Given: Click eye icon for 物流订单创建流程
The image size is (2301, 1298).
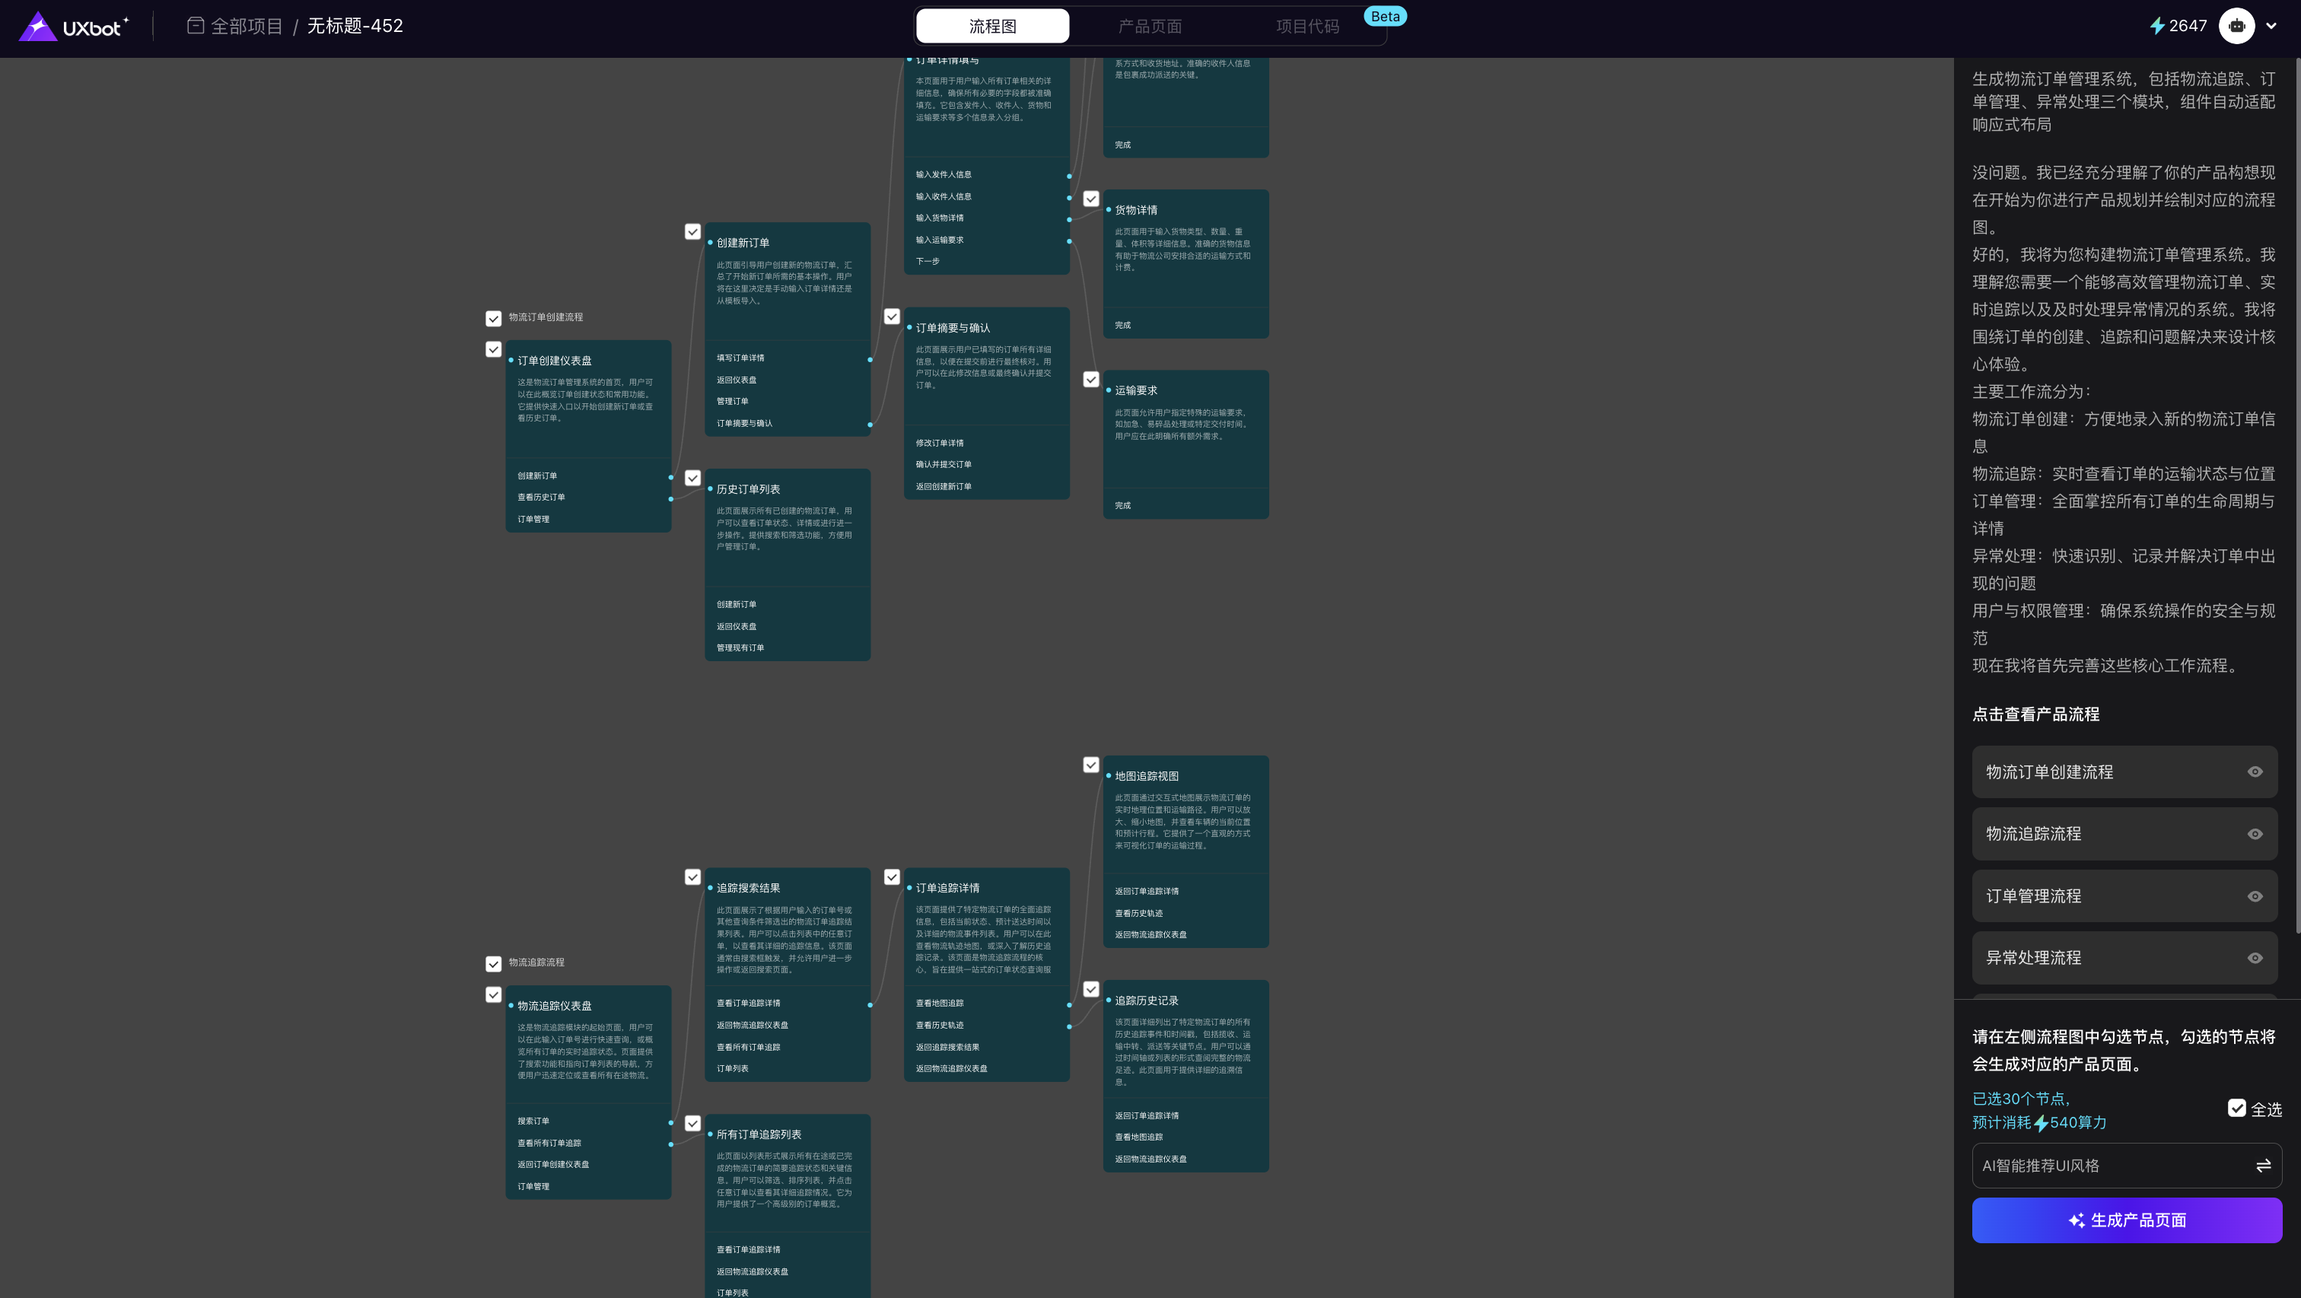Looking at the screenshot, I should pos(2255,771).
